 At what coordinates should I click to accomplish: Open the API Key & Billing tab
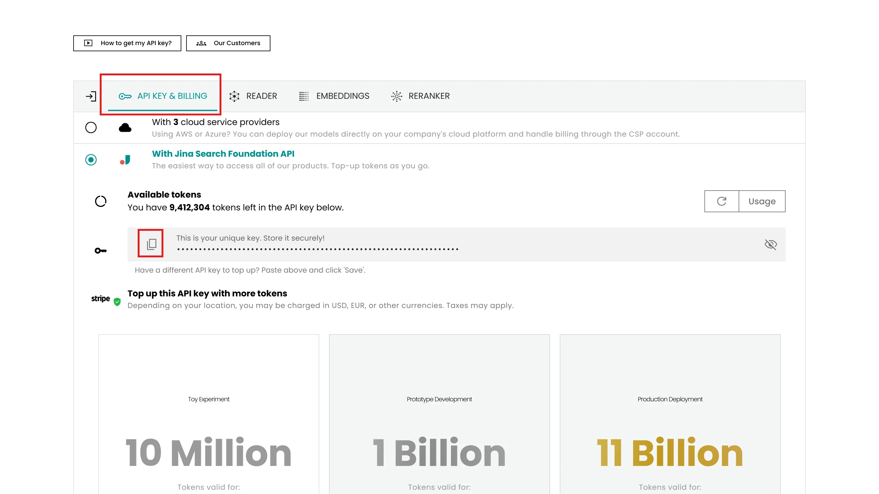pos(163,96)
